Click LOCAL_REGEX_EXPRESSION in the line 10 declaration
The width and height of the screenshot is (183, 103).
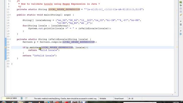click(64, 9)
